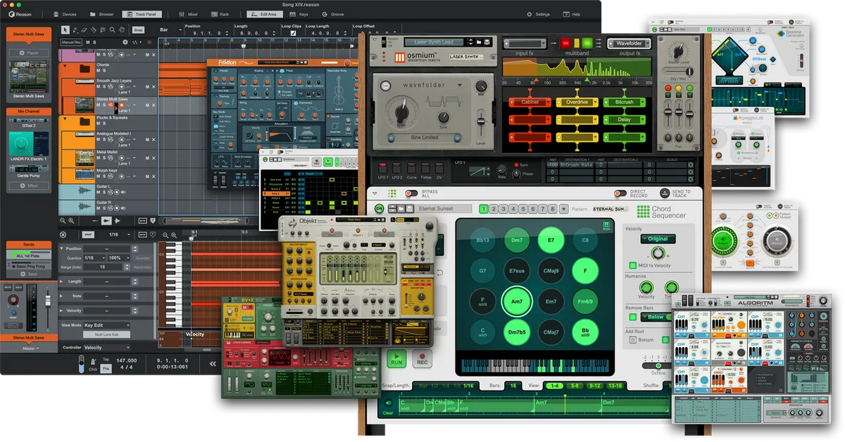845x442 pixels.
Task: Click the rewind double-arrow in transport
Action: coord(213,364)
